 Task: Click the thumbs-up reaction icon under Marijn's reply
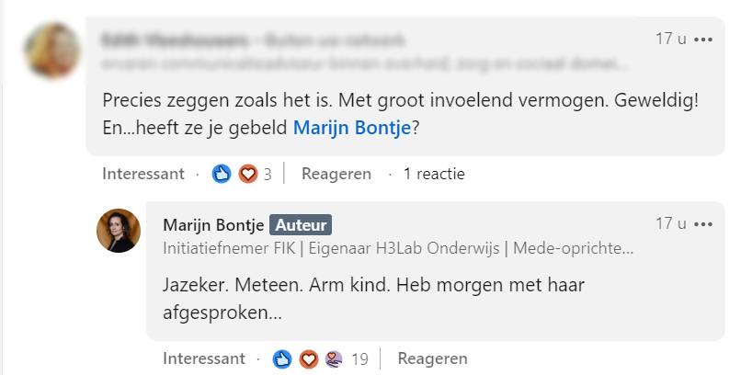282,358
